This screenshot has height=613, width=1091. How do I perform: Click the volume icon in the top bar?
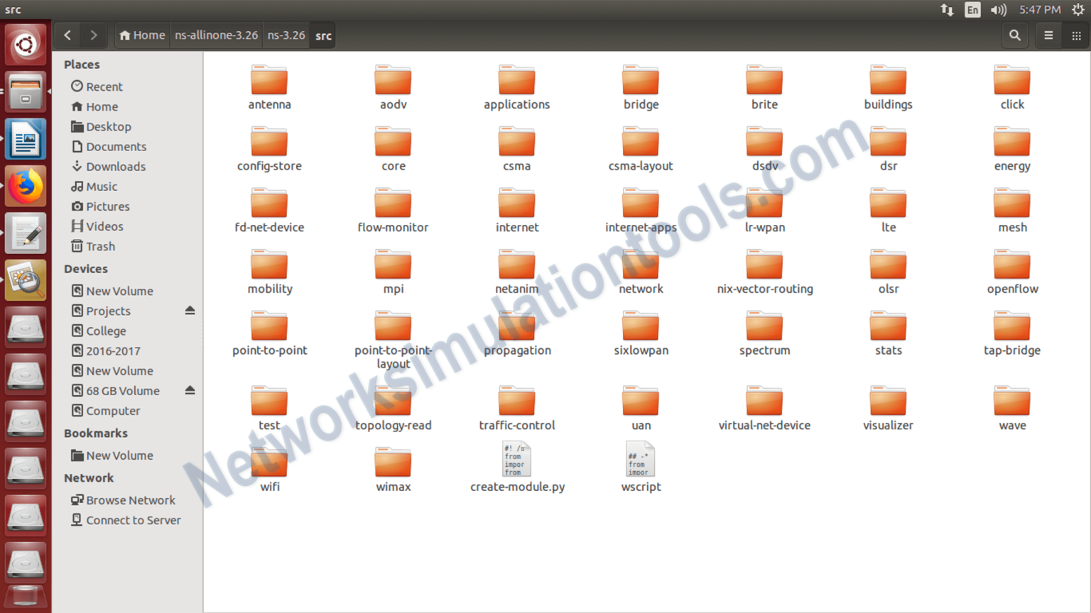click(998, 9)
